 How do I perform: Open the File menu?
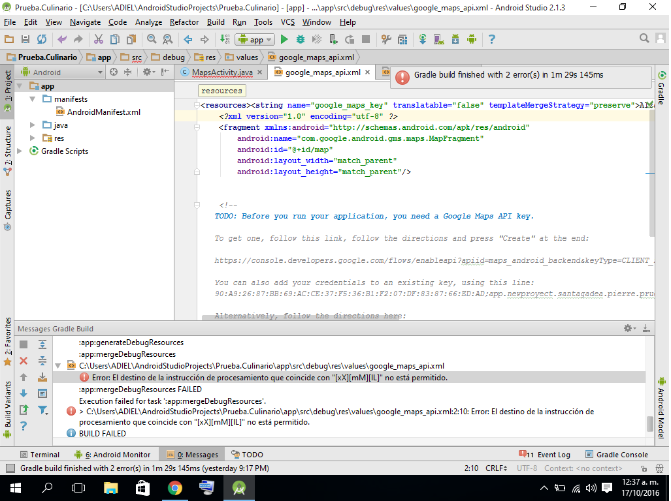point(9,22)
